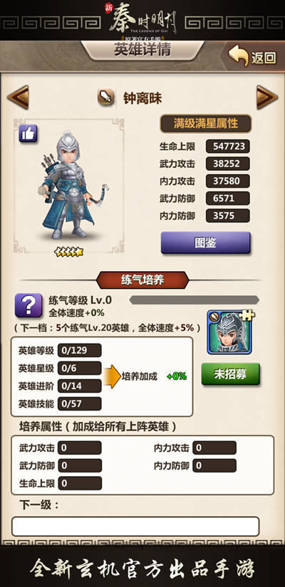
Task: Go to previous hero with left arrow
Action: (x=18, y=97)
